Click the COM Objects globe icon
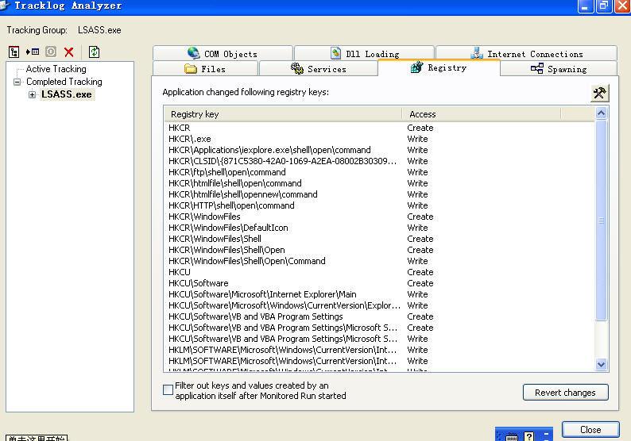Viewport: 631px width, 441px height. pos(194,53)
